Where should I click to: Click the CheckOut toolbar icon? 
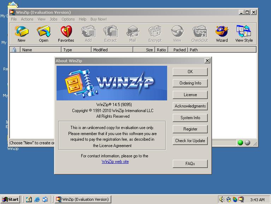tap(200, 34)
